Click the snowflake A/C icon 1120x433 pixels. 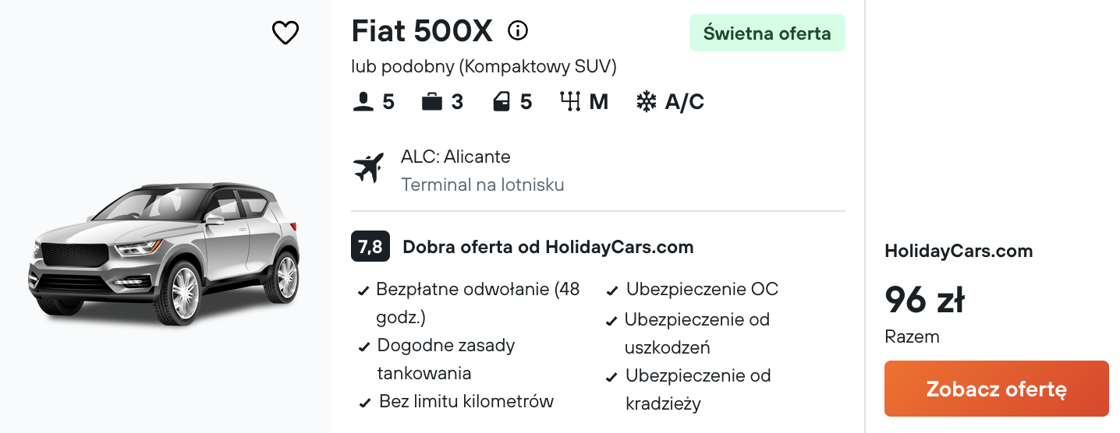click(x=647, y=102)
